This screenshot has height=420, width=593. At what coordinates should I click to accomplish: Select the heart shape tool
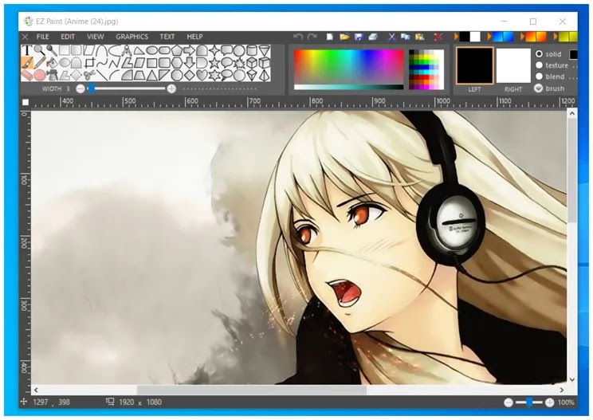201,75
